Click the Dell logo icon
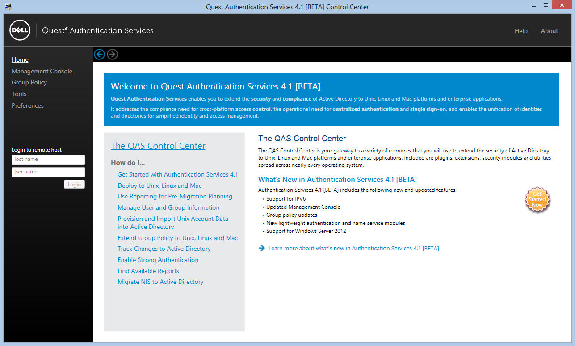Screen dimensions: 575x346 coord(20,30)
